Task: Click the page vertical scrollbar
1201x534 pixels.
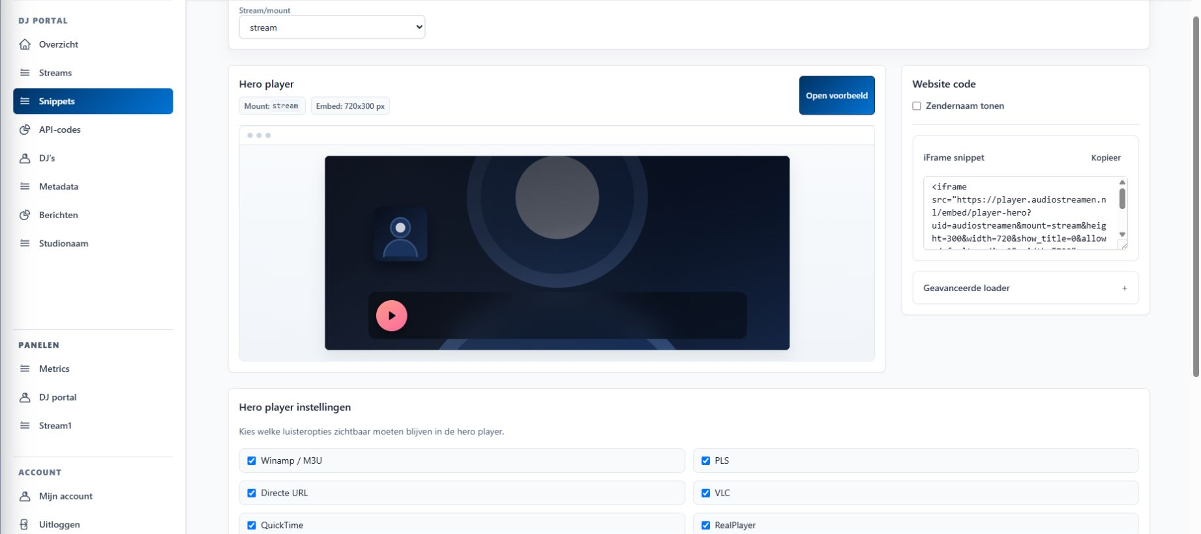Action: (x=1196, y=195)
